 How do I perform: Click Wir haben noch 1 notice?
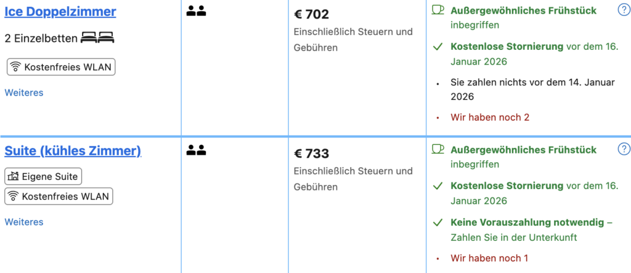[491, 258]
